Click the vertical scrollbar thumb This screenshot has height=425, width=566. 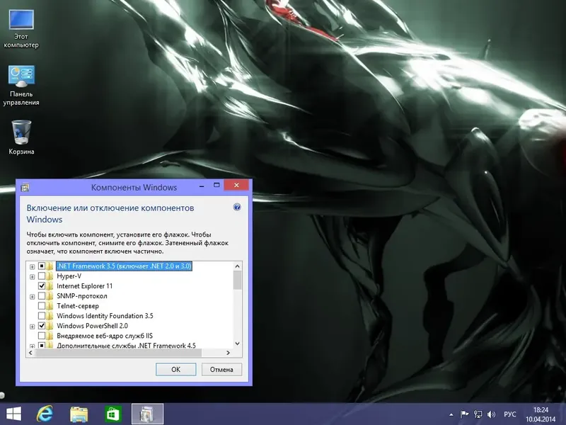pos(238,280)
